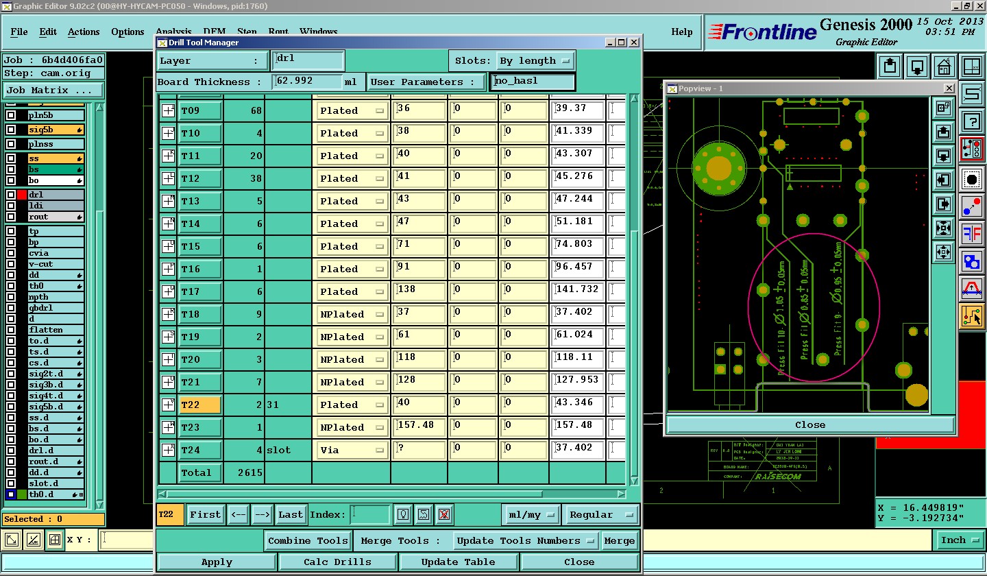Click the mirrored F flip icon
987x576 pixels.
coord(971,233)
